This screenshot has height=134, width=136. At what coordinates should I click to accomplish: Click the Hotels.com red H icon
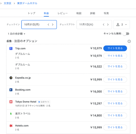click(x=11, y=126)
